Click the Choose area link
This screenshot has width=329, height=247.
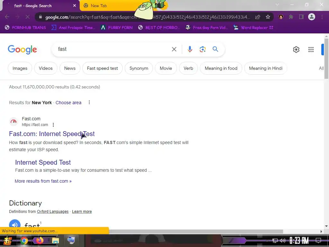pyautogui.click(x=68, y=103)
